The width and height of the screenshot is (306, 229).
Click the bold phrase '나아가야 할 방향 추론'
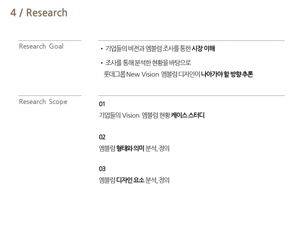227,74
